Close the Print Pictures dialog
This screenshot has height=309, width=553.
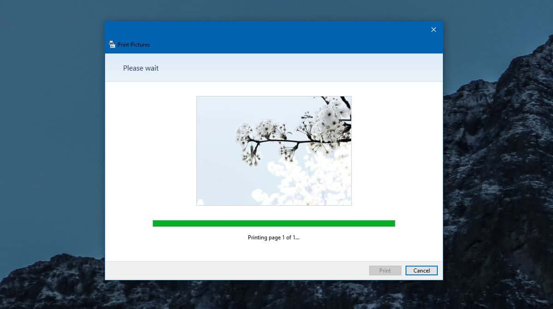click(x=433, y=30)
